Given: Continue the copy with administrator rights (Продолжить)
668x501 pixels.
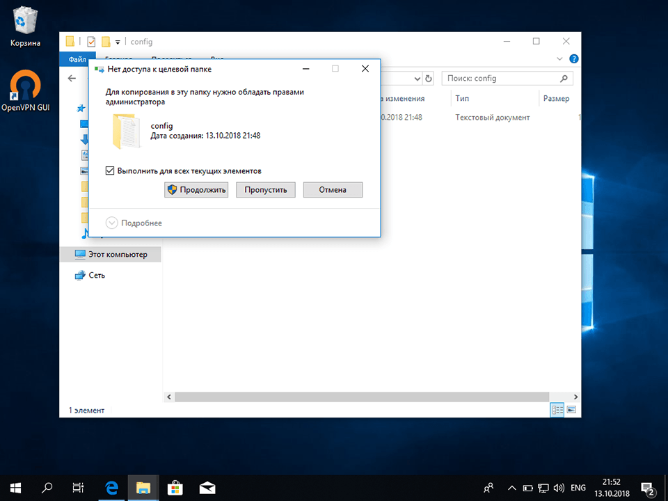Looking at the screenshot, I should click(x=196, y=189).
